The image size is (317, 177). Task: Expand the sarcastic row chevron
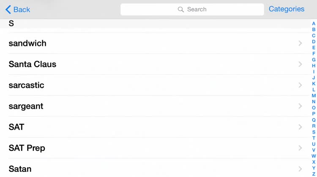tap(300, 85)
